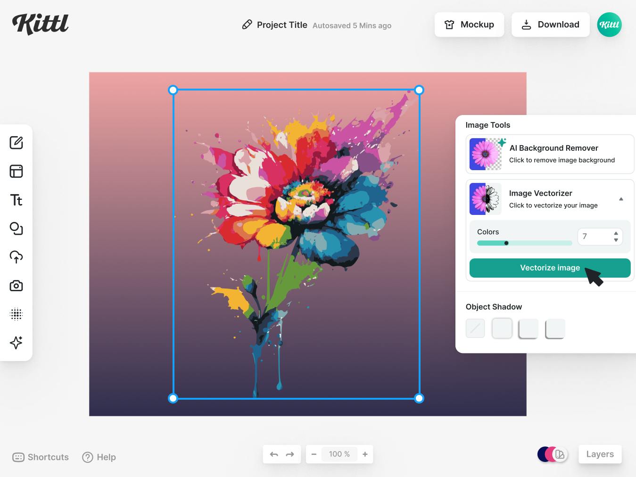Open keyboard Shortcuts

41,457
